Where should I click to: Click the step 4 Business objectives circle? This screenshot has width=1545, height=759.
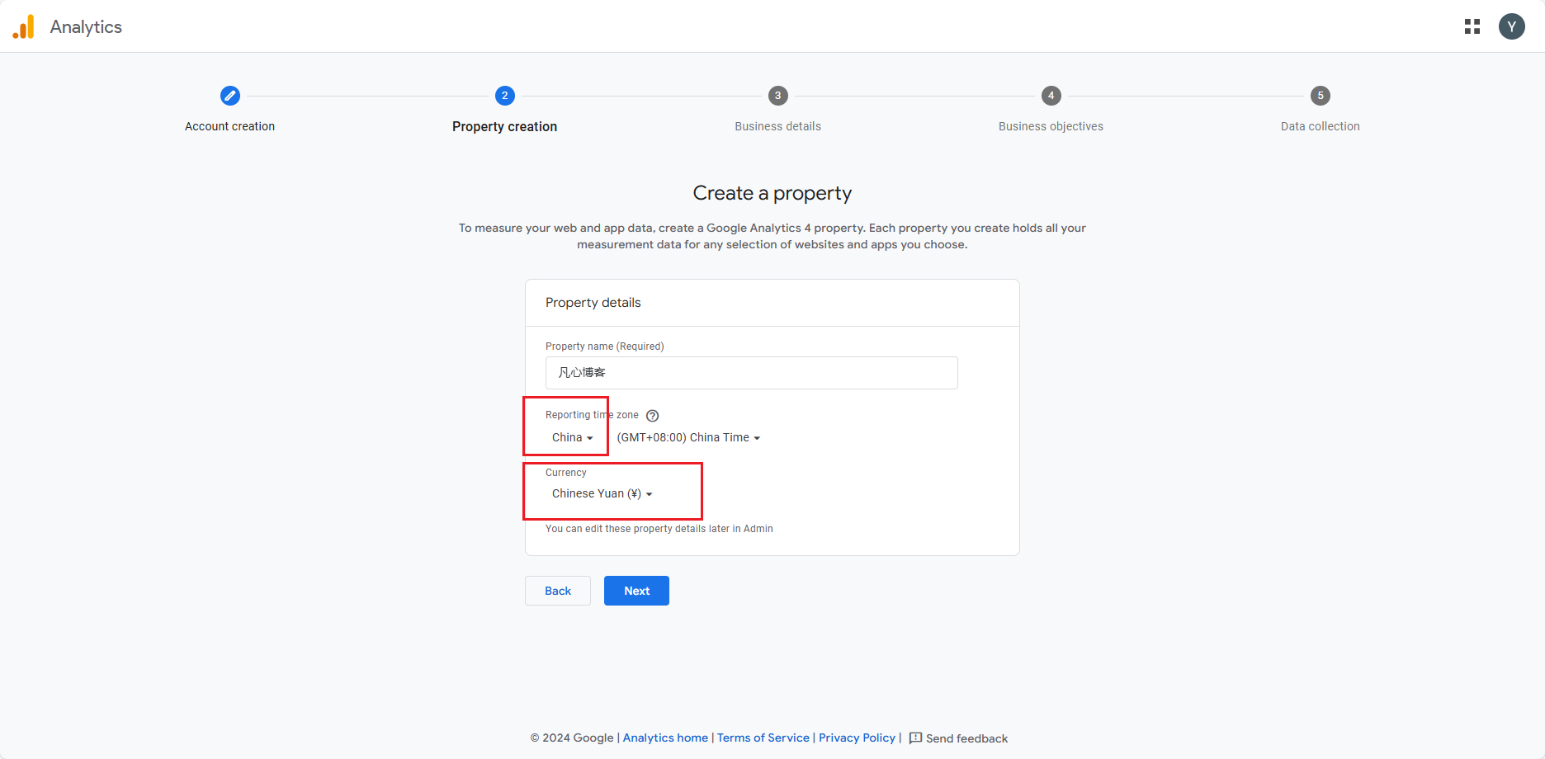point(1051,96)
